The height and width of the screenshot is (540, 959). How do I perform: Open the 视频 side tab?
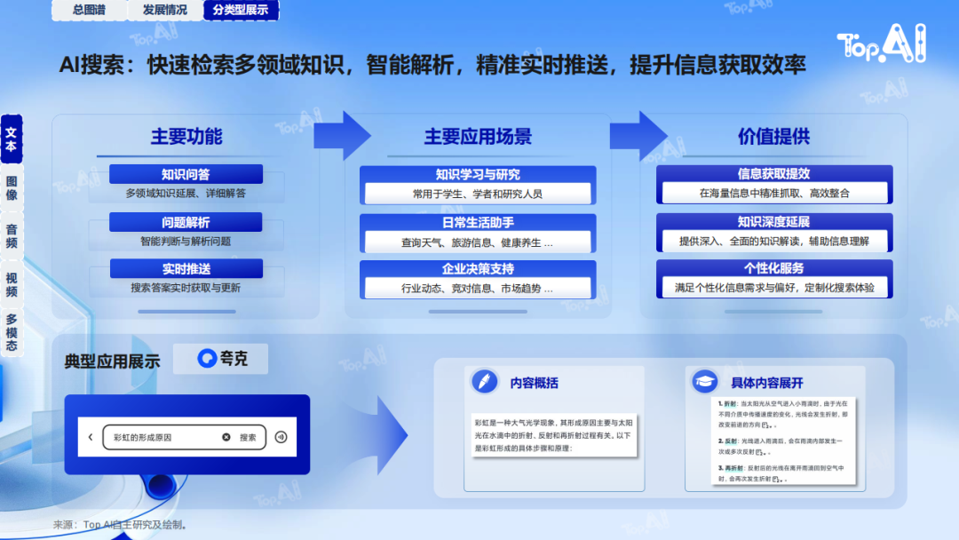12,284
